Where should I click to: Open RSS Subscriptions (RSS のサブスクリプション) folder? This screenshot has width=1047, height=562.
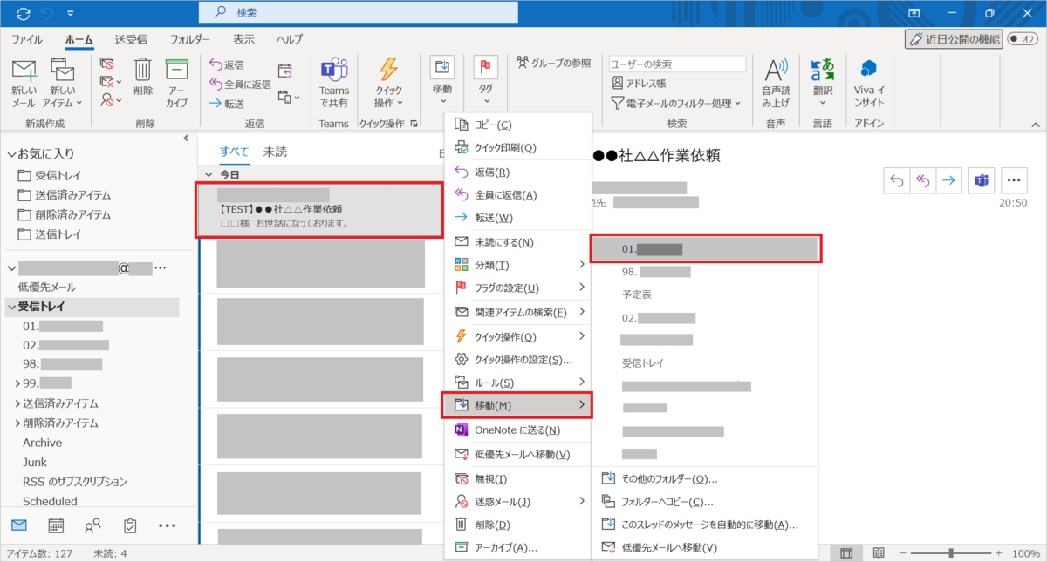[75, 482]
